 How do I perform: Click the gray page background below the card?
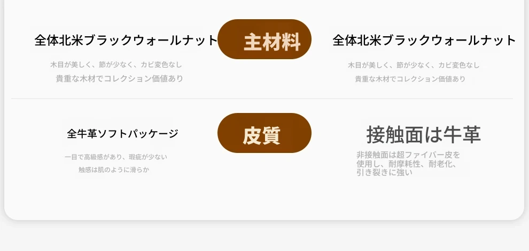point(264,237)
